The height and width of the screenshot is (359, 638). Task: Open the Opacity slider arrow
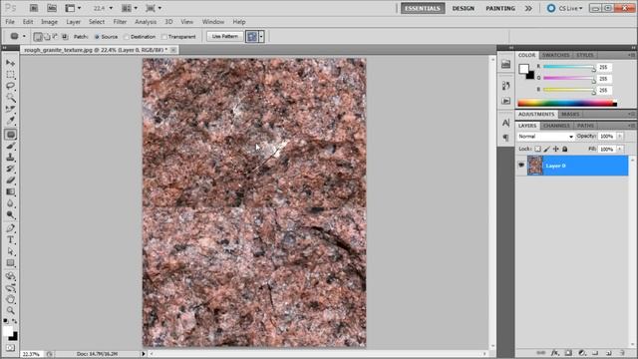tap(620, 137)
